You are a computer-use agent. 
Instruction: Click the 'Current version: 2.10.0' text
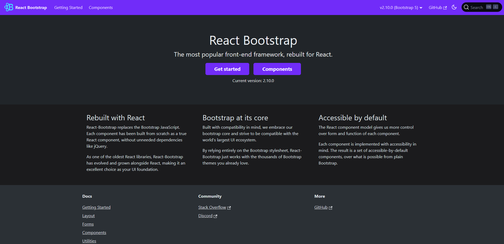tap(253, 81)
